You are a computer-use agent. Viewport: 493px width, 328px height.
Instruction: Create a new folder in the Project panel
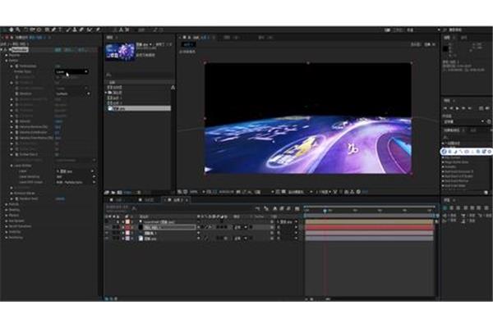(x=113, y=193)
